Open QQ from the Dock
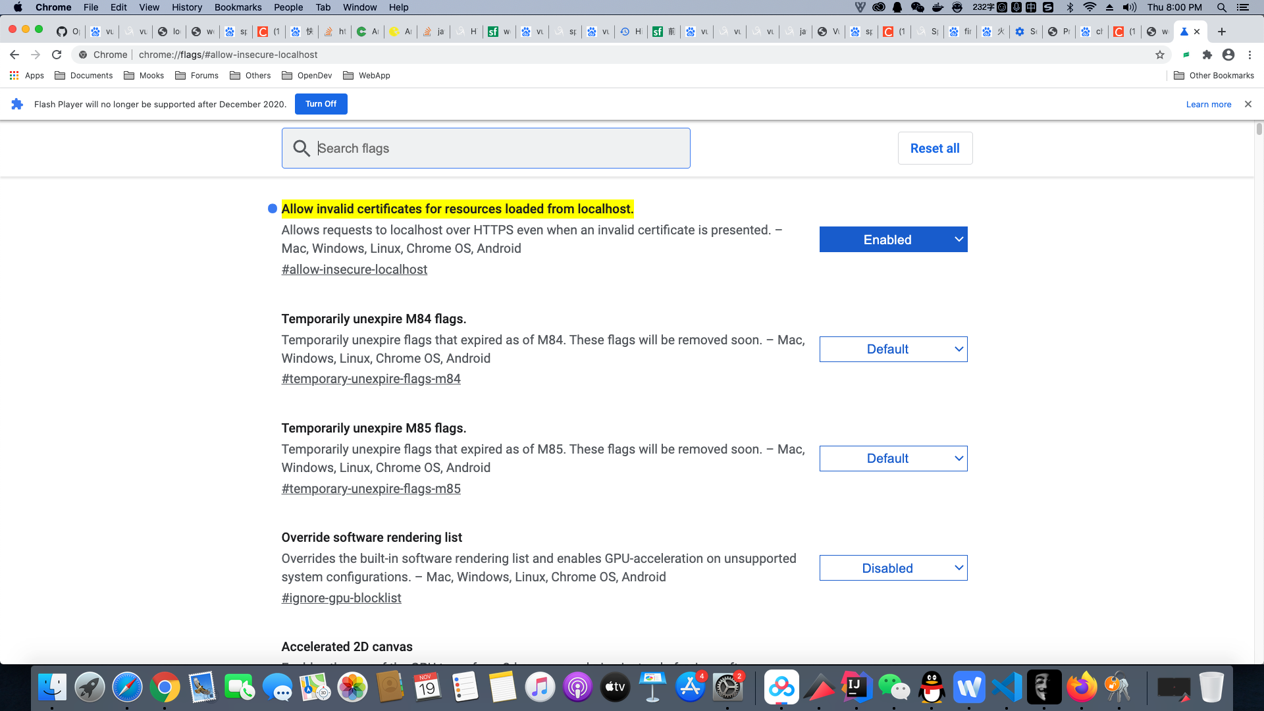 click(x=931, y=687)
